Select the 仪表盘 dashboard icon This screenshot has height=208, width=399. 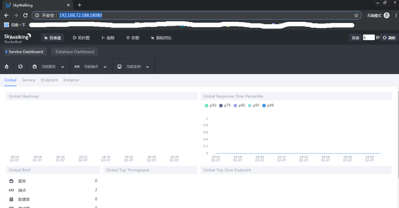point(52,37)
